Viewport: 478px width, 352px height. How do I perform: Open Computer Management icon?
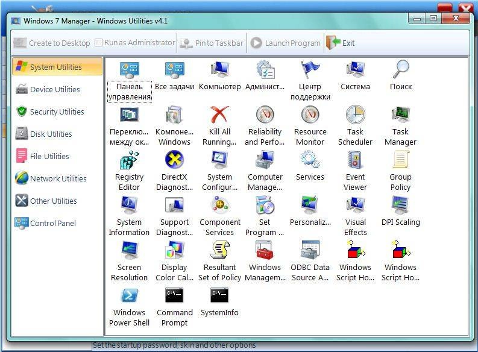tap(265, 160)
